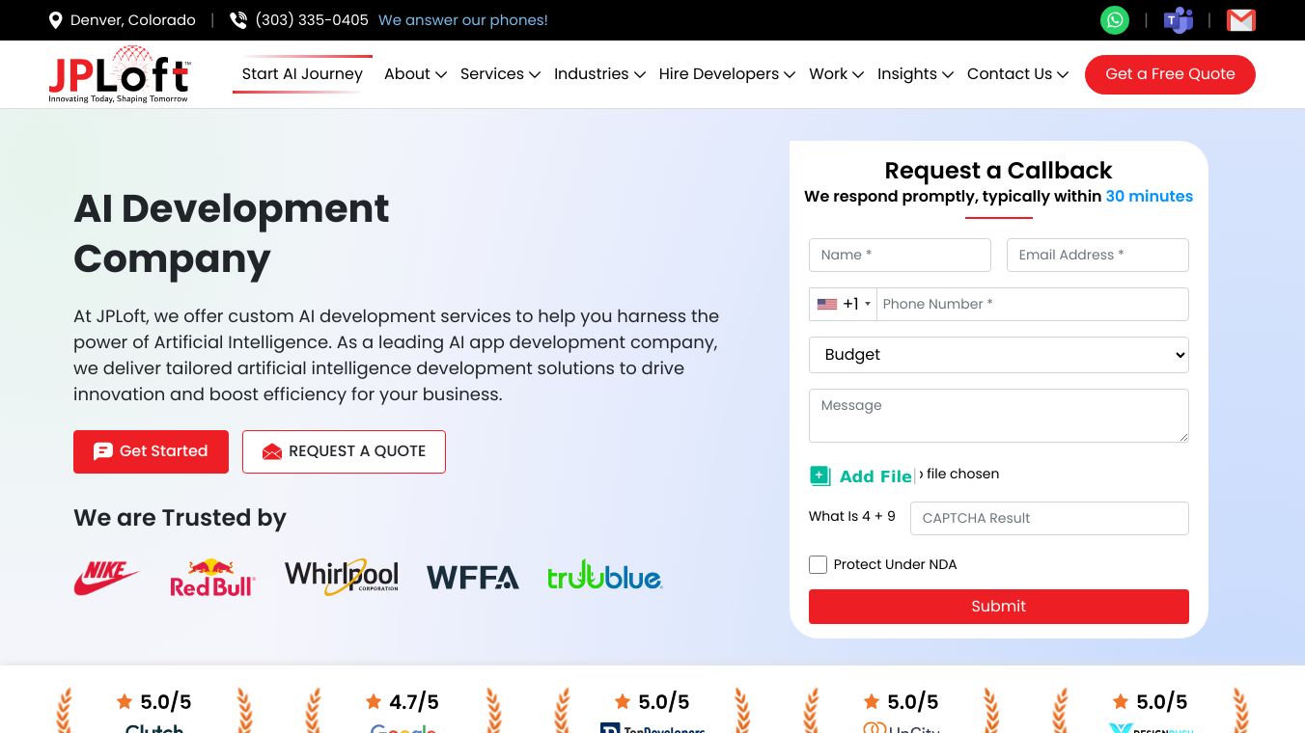
Task: Click the Get a Free Quote button
Action: pos(1170,74)
